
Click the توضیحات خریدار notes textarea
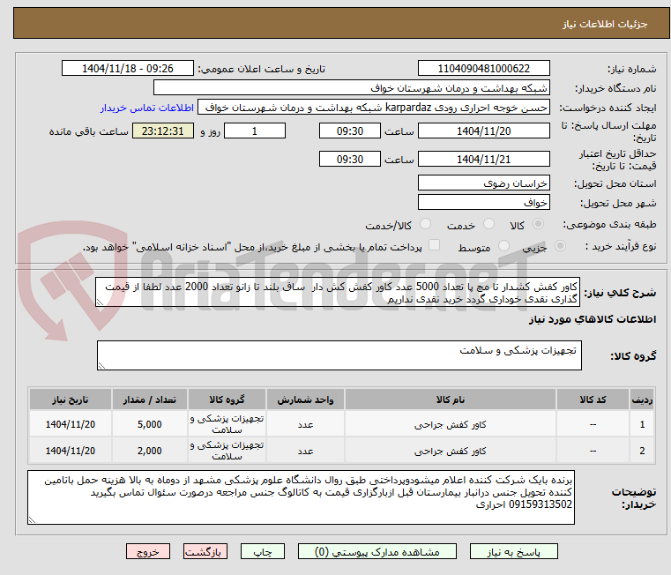coord(301,497)
